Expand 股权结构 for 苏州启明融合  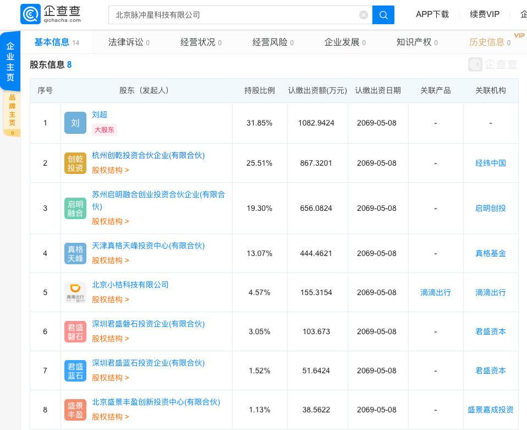pyautogui.click(x=111, y=221)
